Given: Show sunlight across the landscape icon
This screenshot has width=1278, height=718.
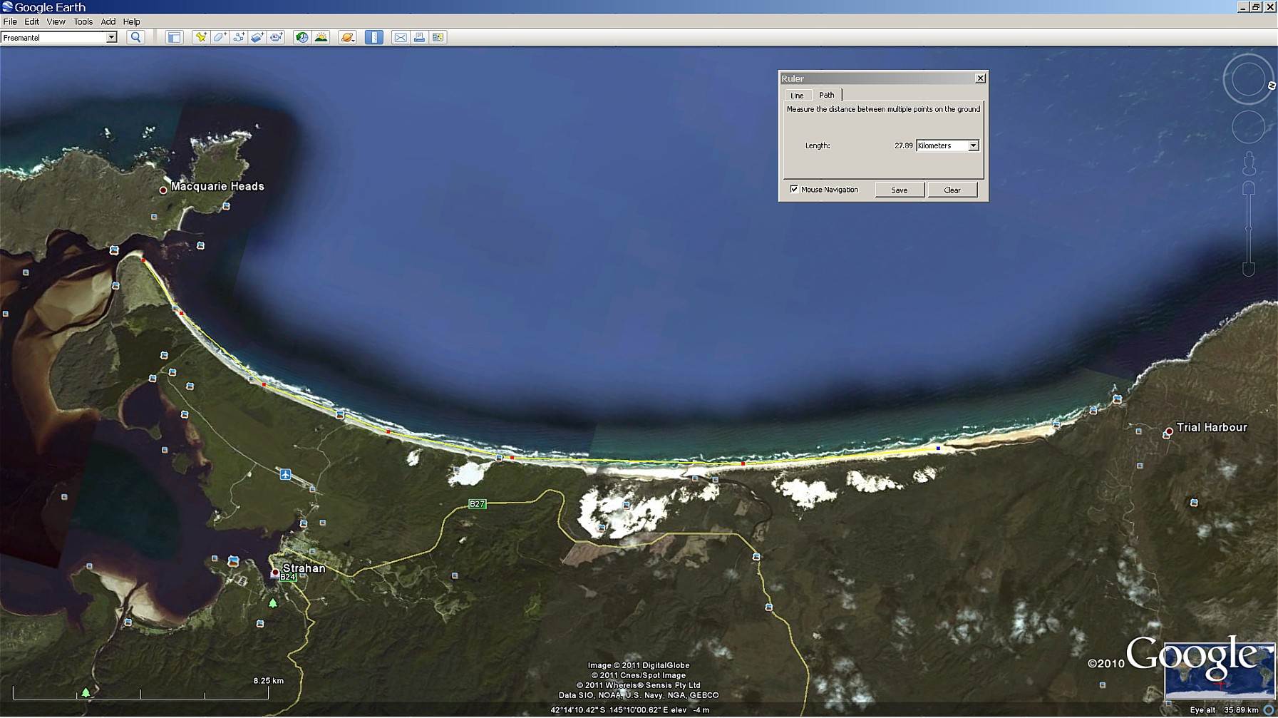Looking at the screenshot, I should [321, 37].
